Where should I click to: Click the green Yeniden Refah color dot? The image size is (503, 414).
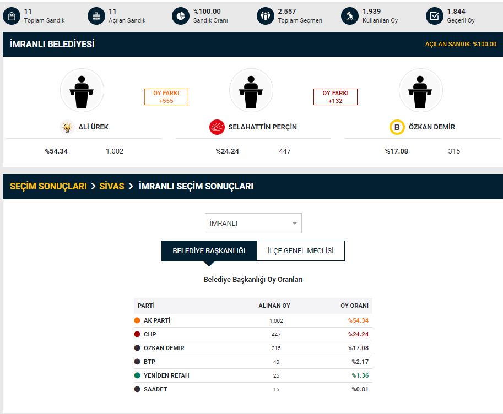pos(137,375)
